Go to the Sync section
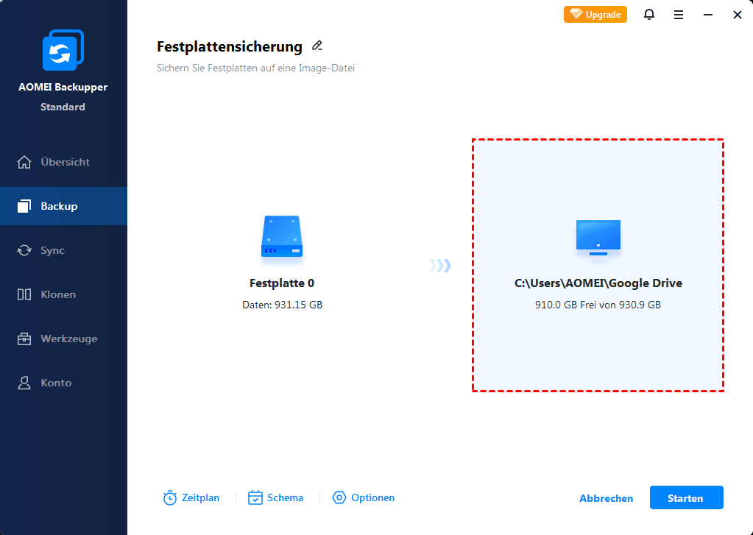Screen dimensions: 753x535 (63, 250)
